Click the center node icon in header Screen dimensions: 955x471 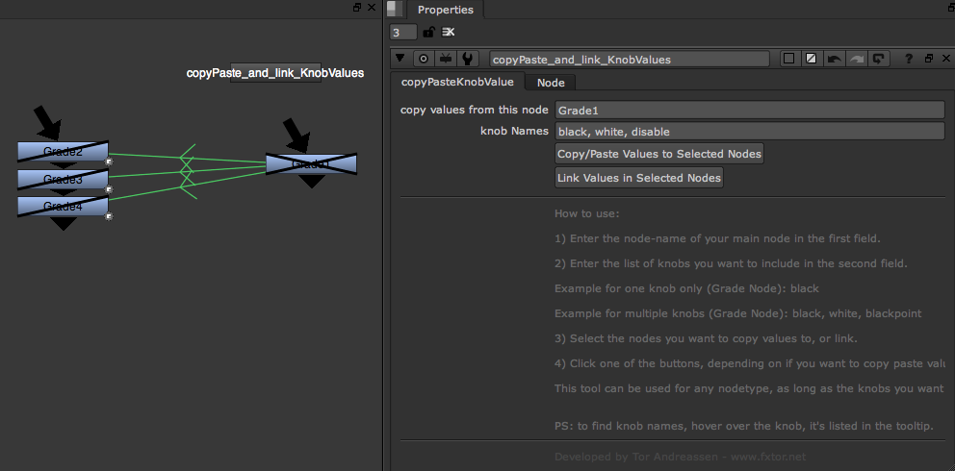[423, 59]
